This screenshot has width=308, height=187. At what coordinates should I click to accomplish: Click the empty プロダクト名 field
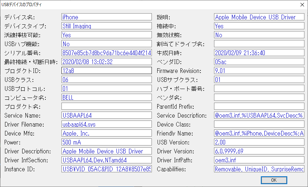click(x=106, y=107)
